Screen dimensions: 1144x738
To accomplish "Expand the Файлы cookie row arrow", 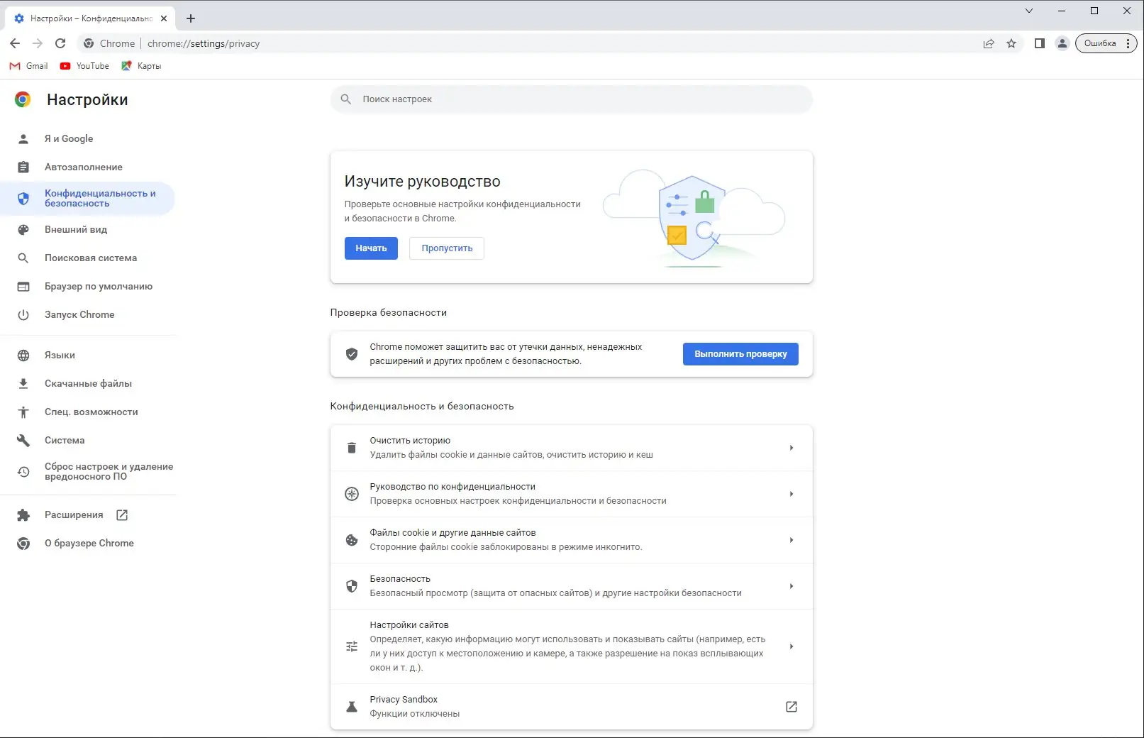I will coord(792,540).
